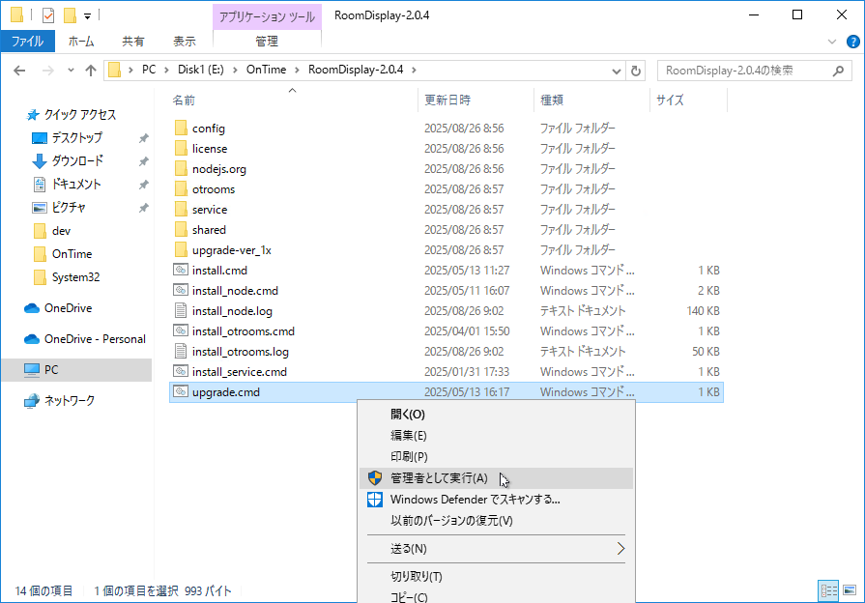Scan with Windows Defender menu entry
The image size is (865, 603).
(x=496, y=500)
